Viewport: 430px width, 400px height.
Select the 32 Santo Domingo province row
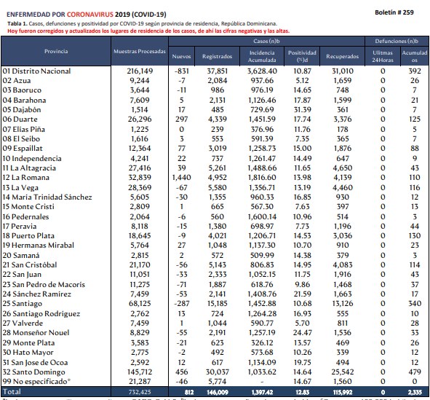coord(215,372)
